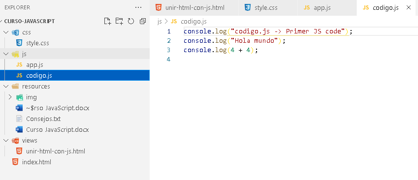418x180 pixels.
Task: Click the CSS3 icon on style.css tab
Action: [248, 7]
